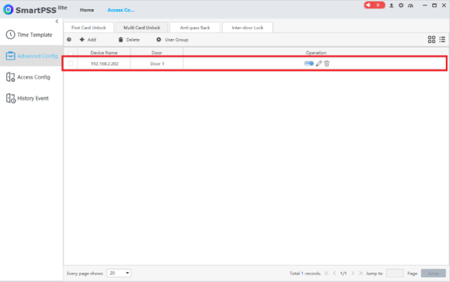
Task: Click the SmartPSS lite logo icon
Action: (9, 9)
